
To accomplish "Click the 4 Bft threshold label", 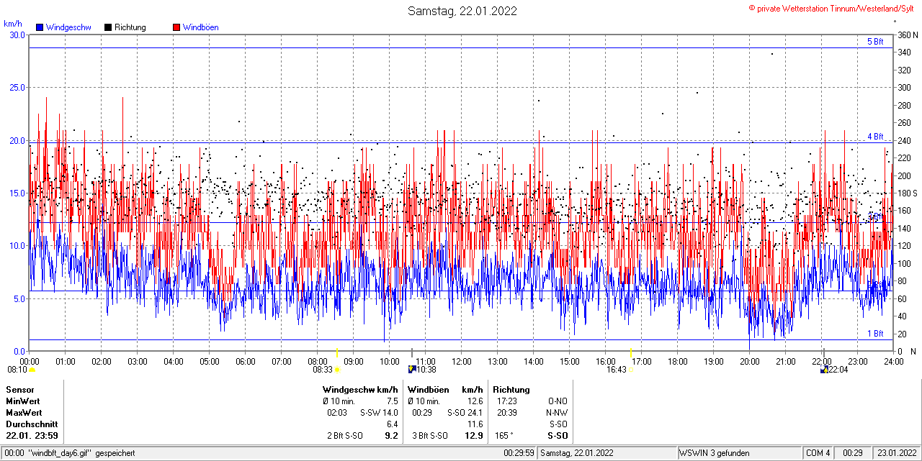I will click(x=875, y=136).
